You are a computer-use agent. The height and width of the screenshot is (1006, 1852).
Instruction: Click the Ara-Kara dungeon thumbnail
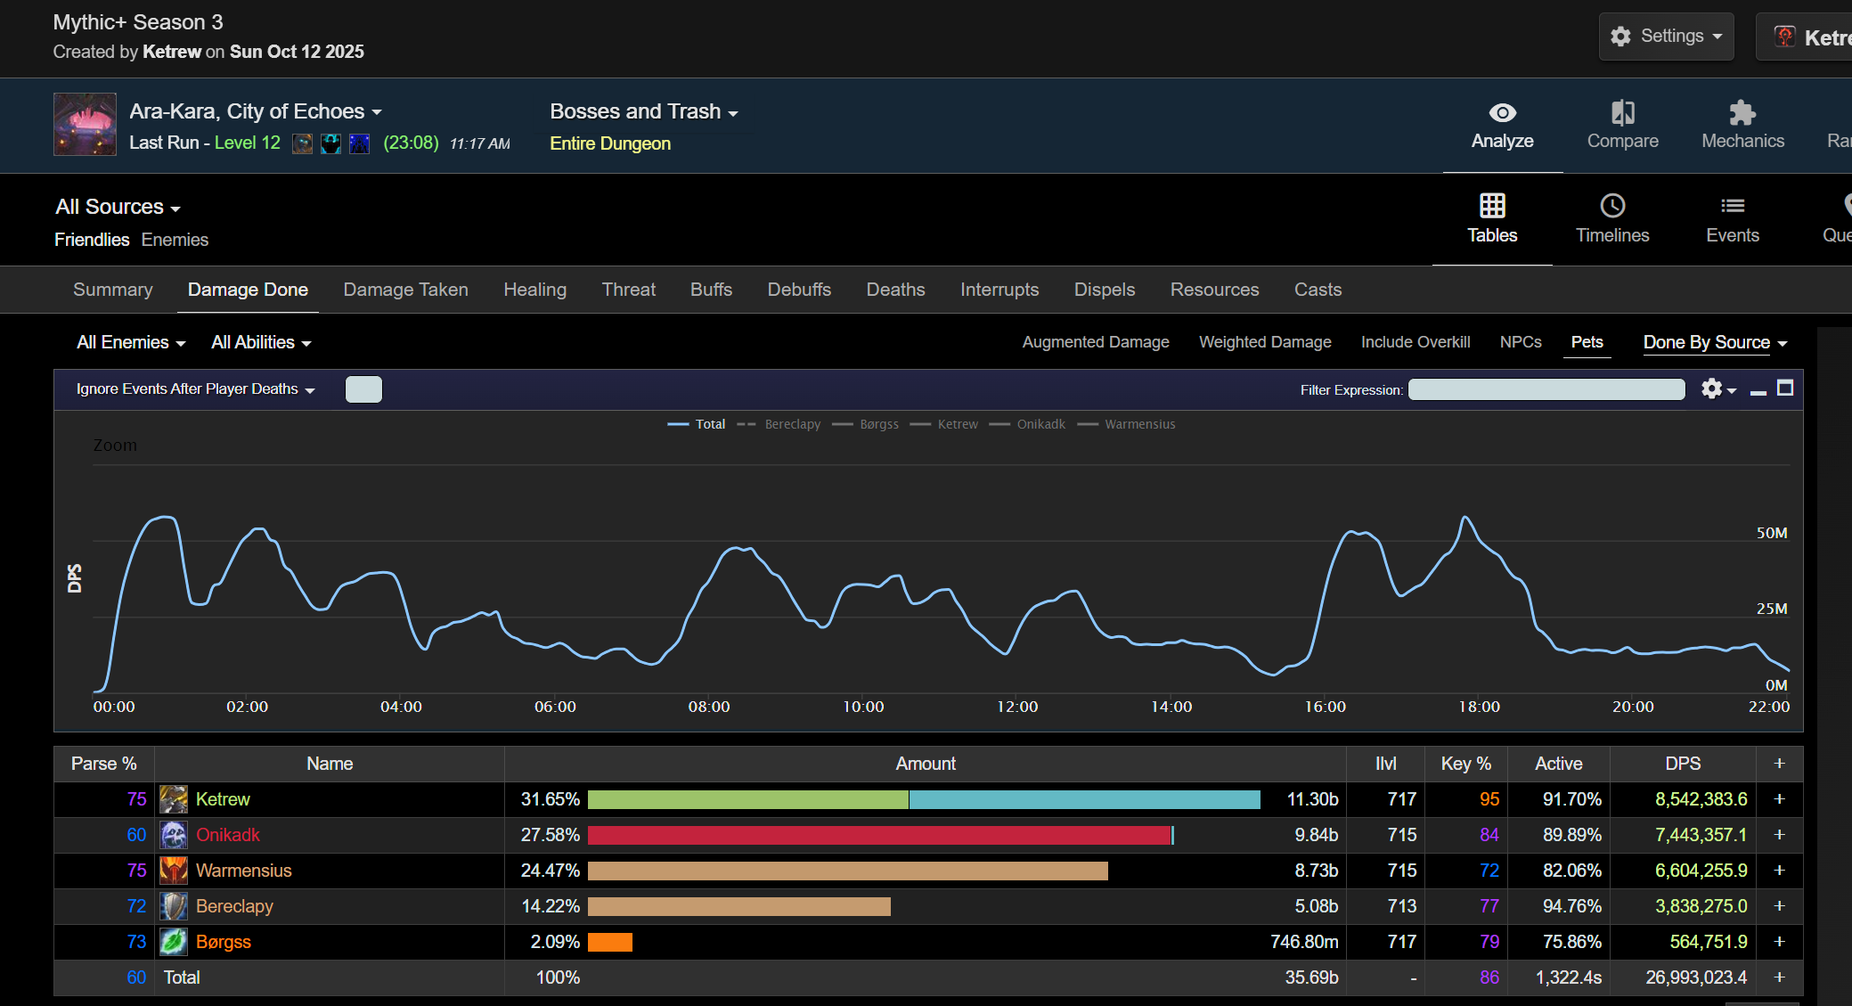point(85,125)
